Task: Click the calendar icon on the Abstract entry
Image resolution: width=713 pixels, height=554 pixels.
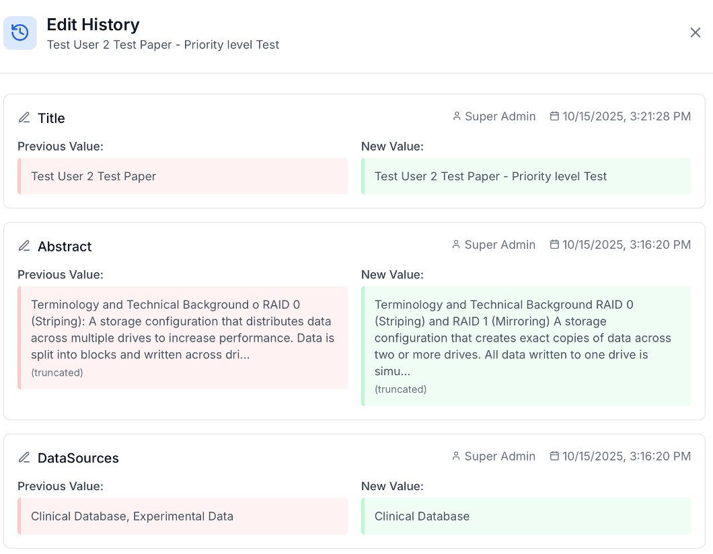Action: pyautogui.click(x=552, y=244)
